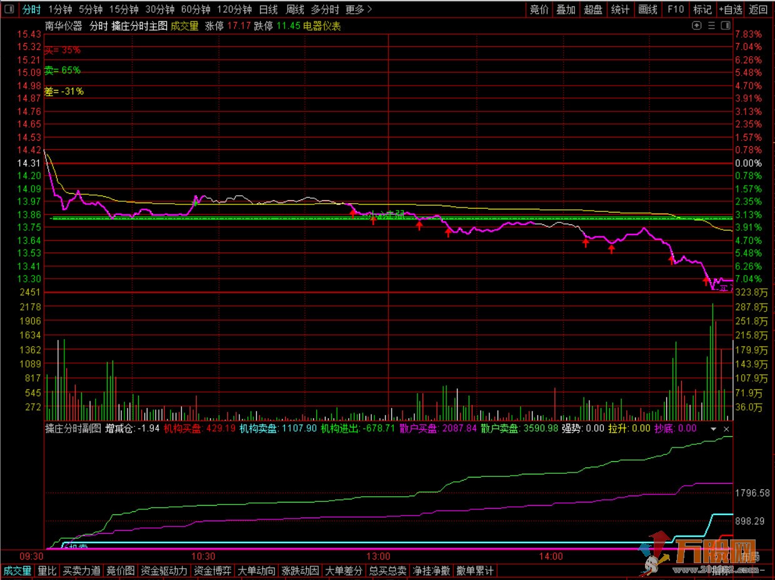Screen dimensions: 775x580
Task: Activate the 画线 drawing tool button
Action: 648,9
